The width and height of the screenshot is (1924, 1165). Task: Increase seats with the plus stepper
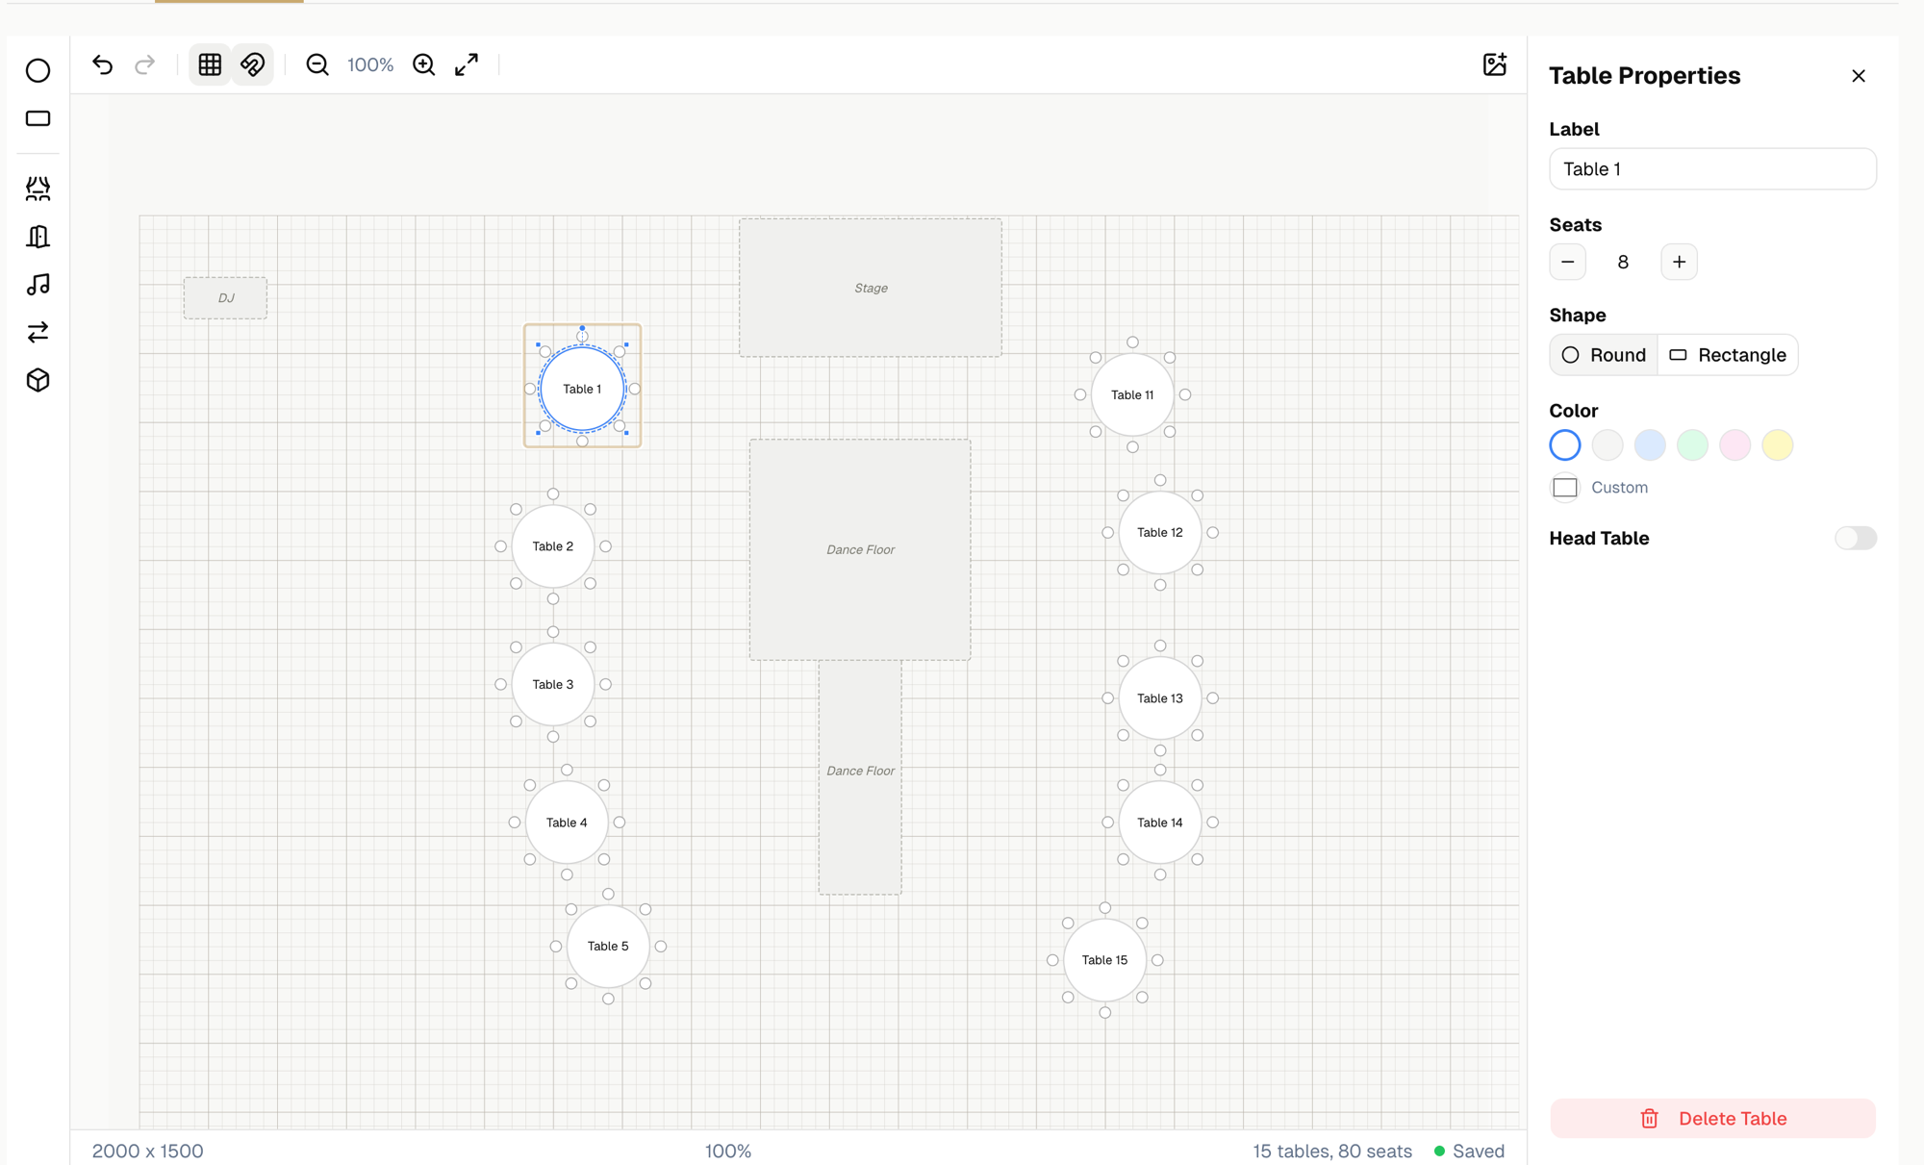1679,261
